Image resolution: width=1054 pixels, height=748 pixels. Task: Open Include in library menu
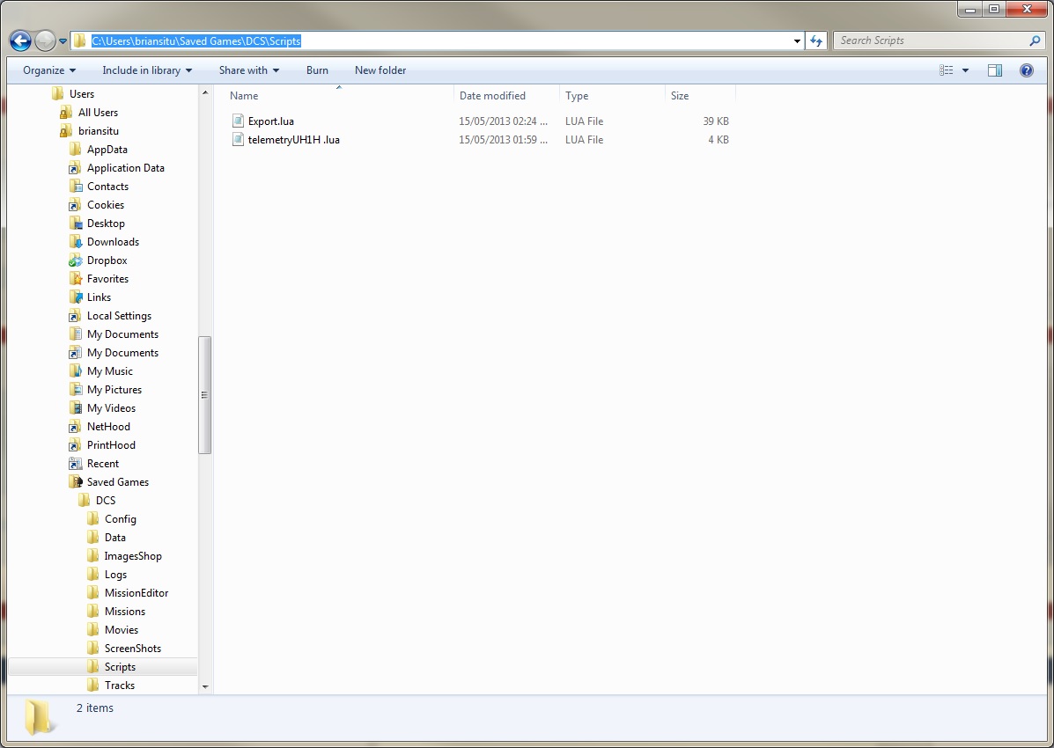146,70
